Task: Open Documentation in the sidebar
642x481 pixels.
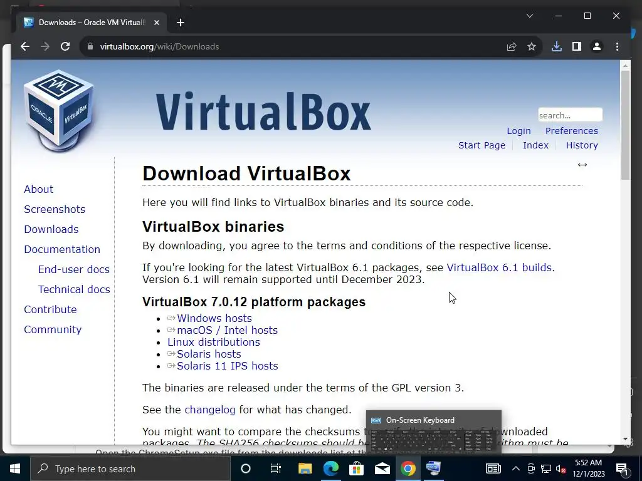Action: click(x=62, y=249)
